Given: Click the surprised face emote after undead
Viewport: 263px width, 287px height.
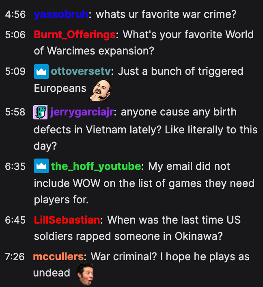Looking at the screenshot, I should coord(85,274).
